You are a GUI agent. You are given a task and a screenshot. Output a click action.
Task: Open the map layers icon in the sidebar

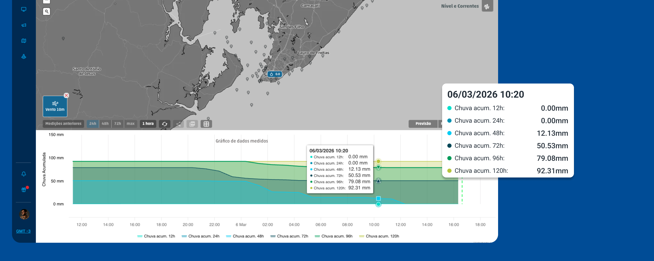(23, 41)
